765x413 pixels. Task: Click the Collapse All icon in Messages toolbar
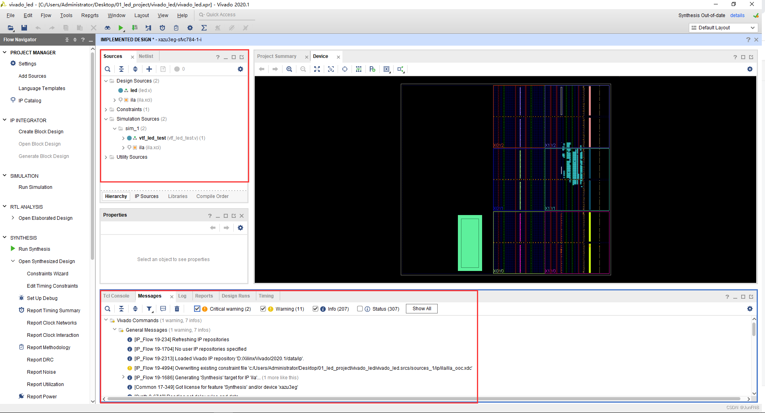point(121,309)
